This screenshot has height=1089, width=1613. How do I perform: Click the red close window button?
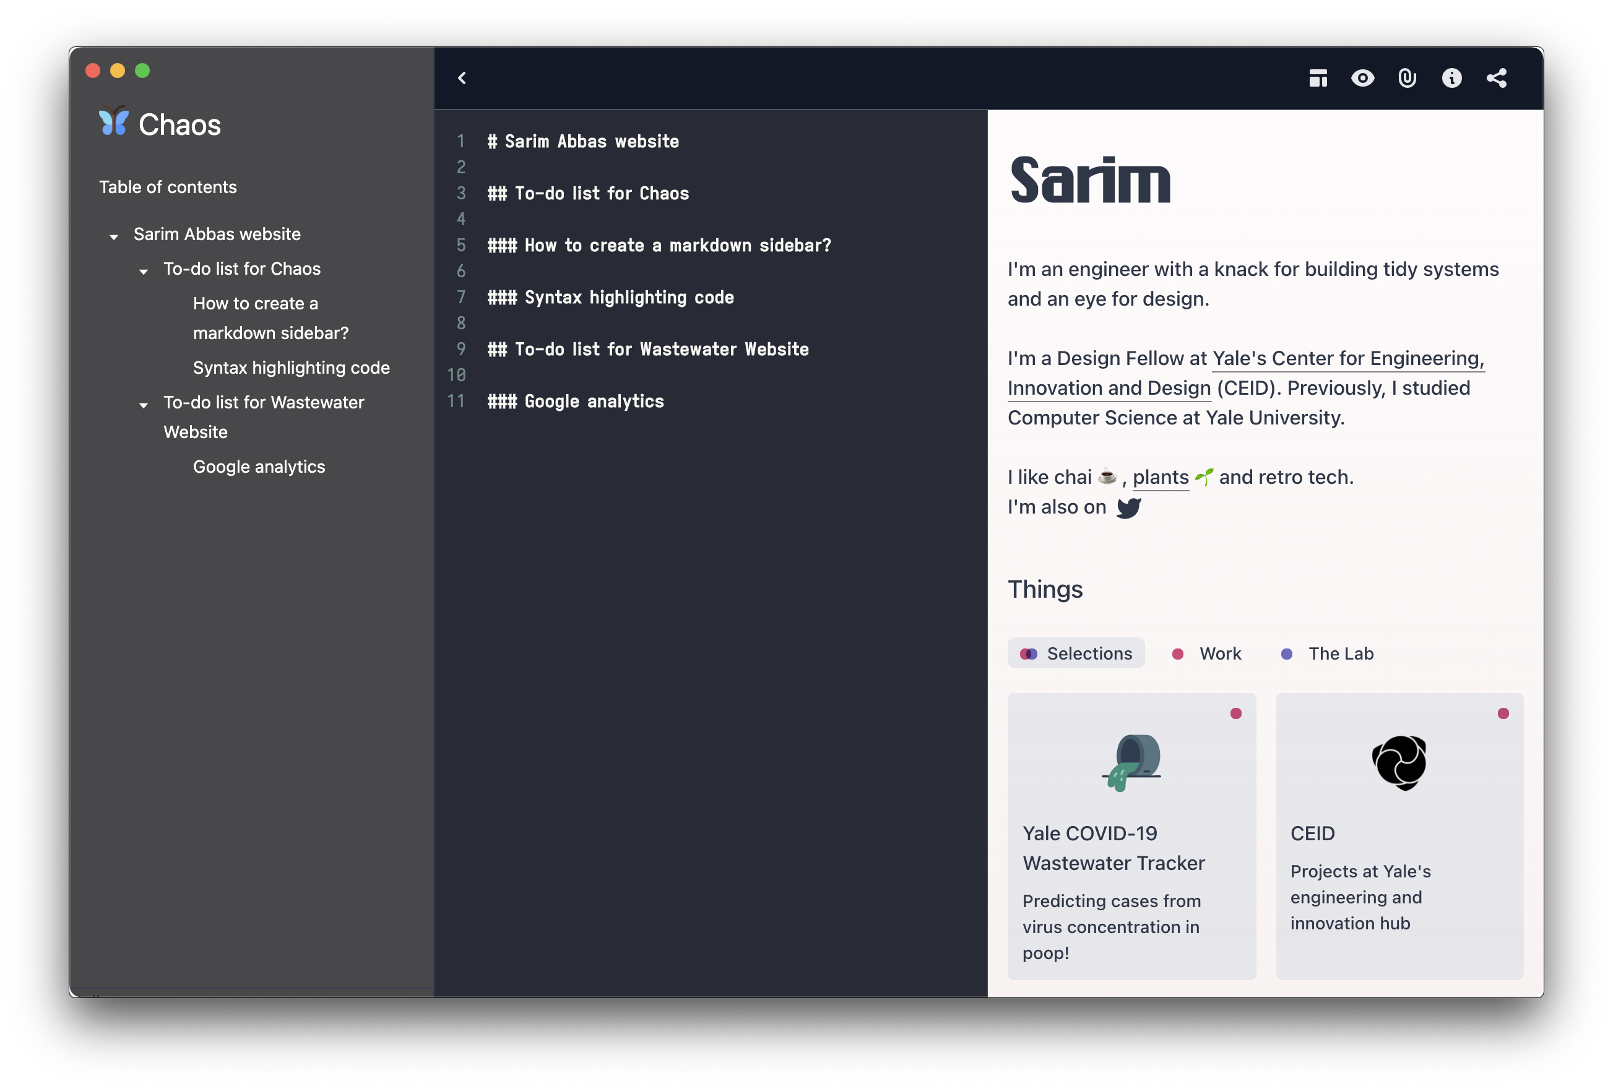(x=92, y=71)
